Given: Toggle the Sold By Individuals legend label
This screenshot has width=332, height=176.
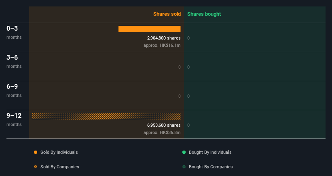Looking at the screenshot, I should pyautogui.click(x=59, y=152).
